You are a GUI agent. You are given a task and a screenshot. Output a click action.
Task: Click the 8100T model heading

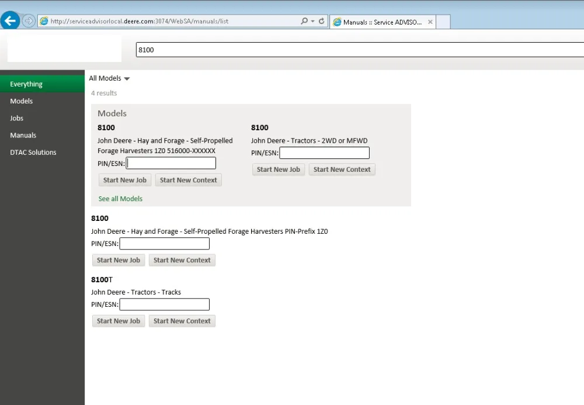(102, 279)
